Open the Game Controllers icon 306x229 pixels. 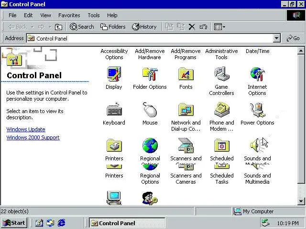[221, 74]
